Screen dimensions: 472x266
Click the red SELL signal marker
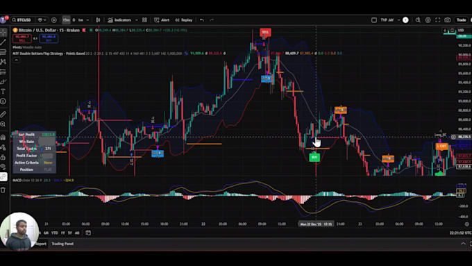point(265,32)
